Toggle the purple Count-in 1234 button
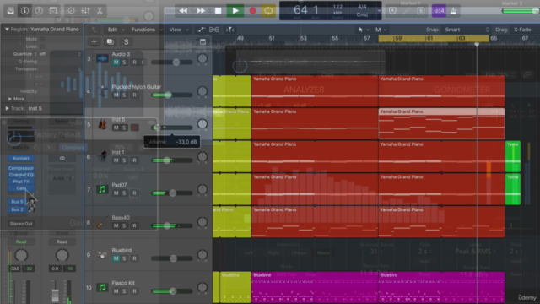Image resolution: width=540 pixels, height=304 pixels. [x=439, y=11]
